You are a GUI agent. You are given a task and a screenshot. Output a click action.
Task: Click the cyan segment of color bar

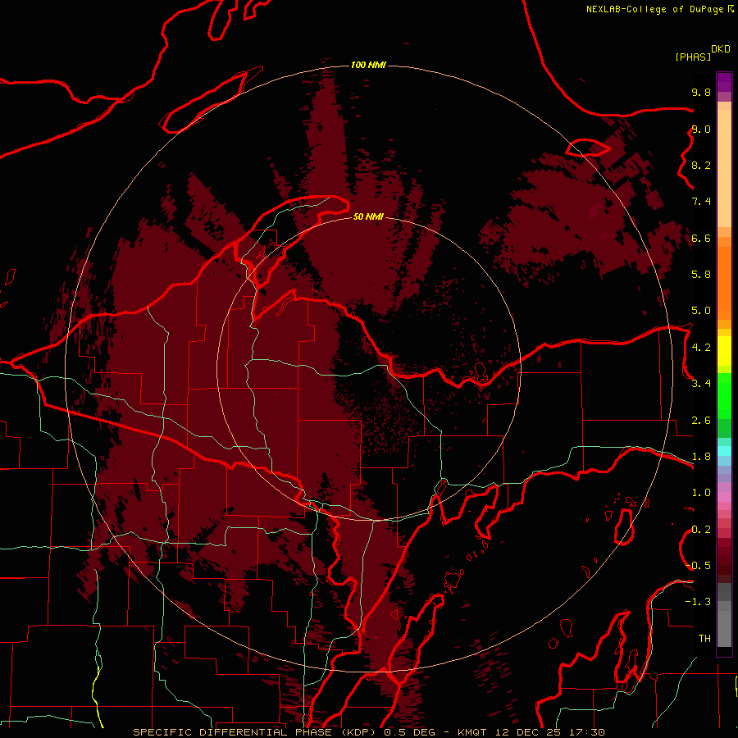click(x=724, y=451)
